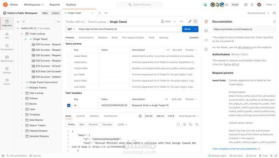The width and height of the screenshot is (279, 158).
Task: Open the Environments sidebar panel
Action: click(7, 47)
